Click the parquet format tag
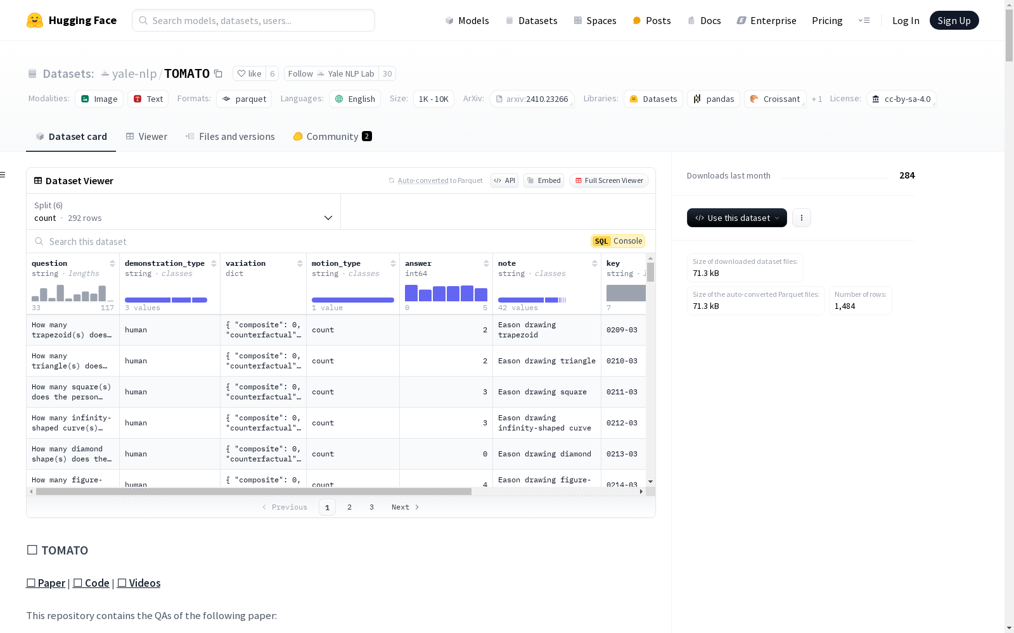The width and height of the screenshot is (1014, 633). (x=244, y=99)
